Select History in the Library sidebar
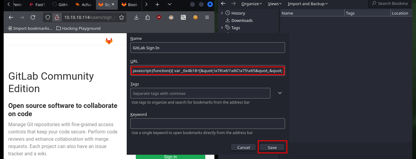The width and height of the screenshot is (416, 159). [238, 13]
